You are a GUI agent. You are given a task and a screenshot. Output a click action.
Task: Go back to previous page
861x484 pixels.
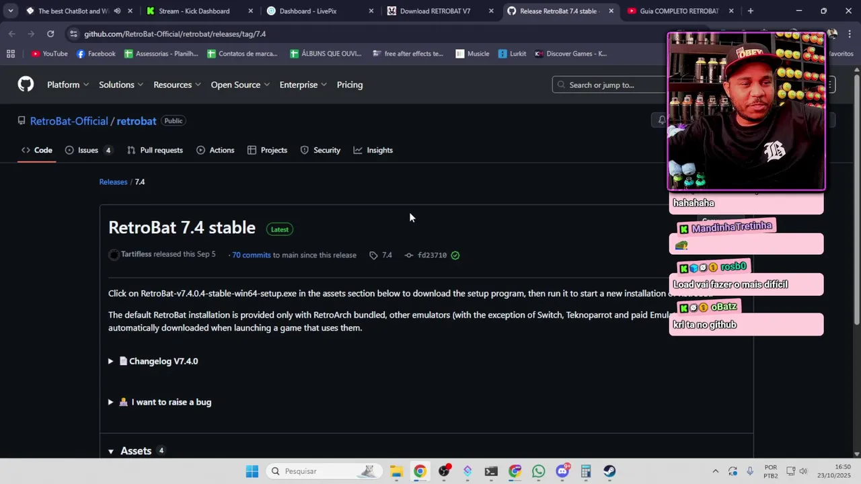(x=12, y=34)
